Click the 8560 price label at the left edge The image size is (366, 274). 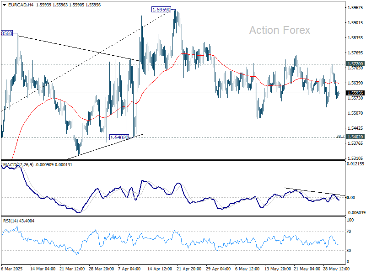[6, 33]
